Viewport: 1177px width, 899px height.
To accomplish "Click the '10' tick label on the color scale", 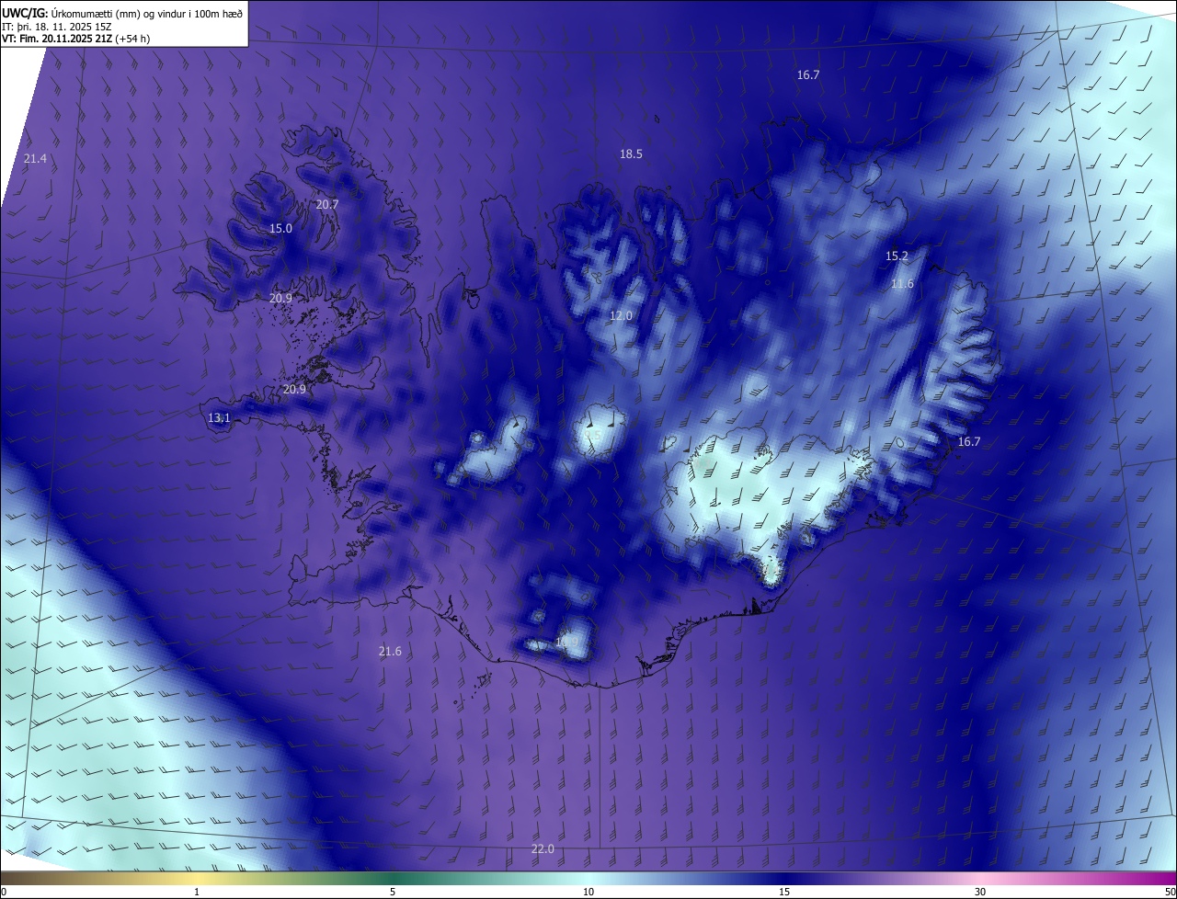I will point(588,892).
